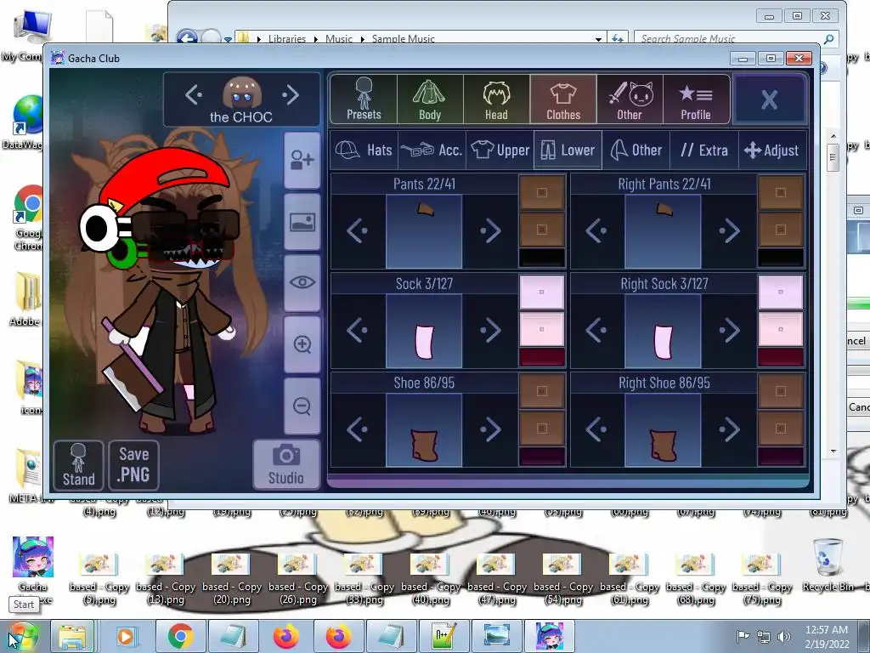Image resolution: width=870 pixels, height=653 pixels.
Task: Open the Recycle Bin desktop icon
Action: tap(828, 565)
